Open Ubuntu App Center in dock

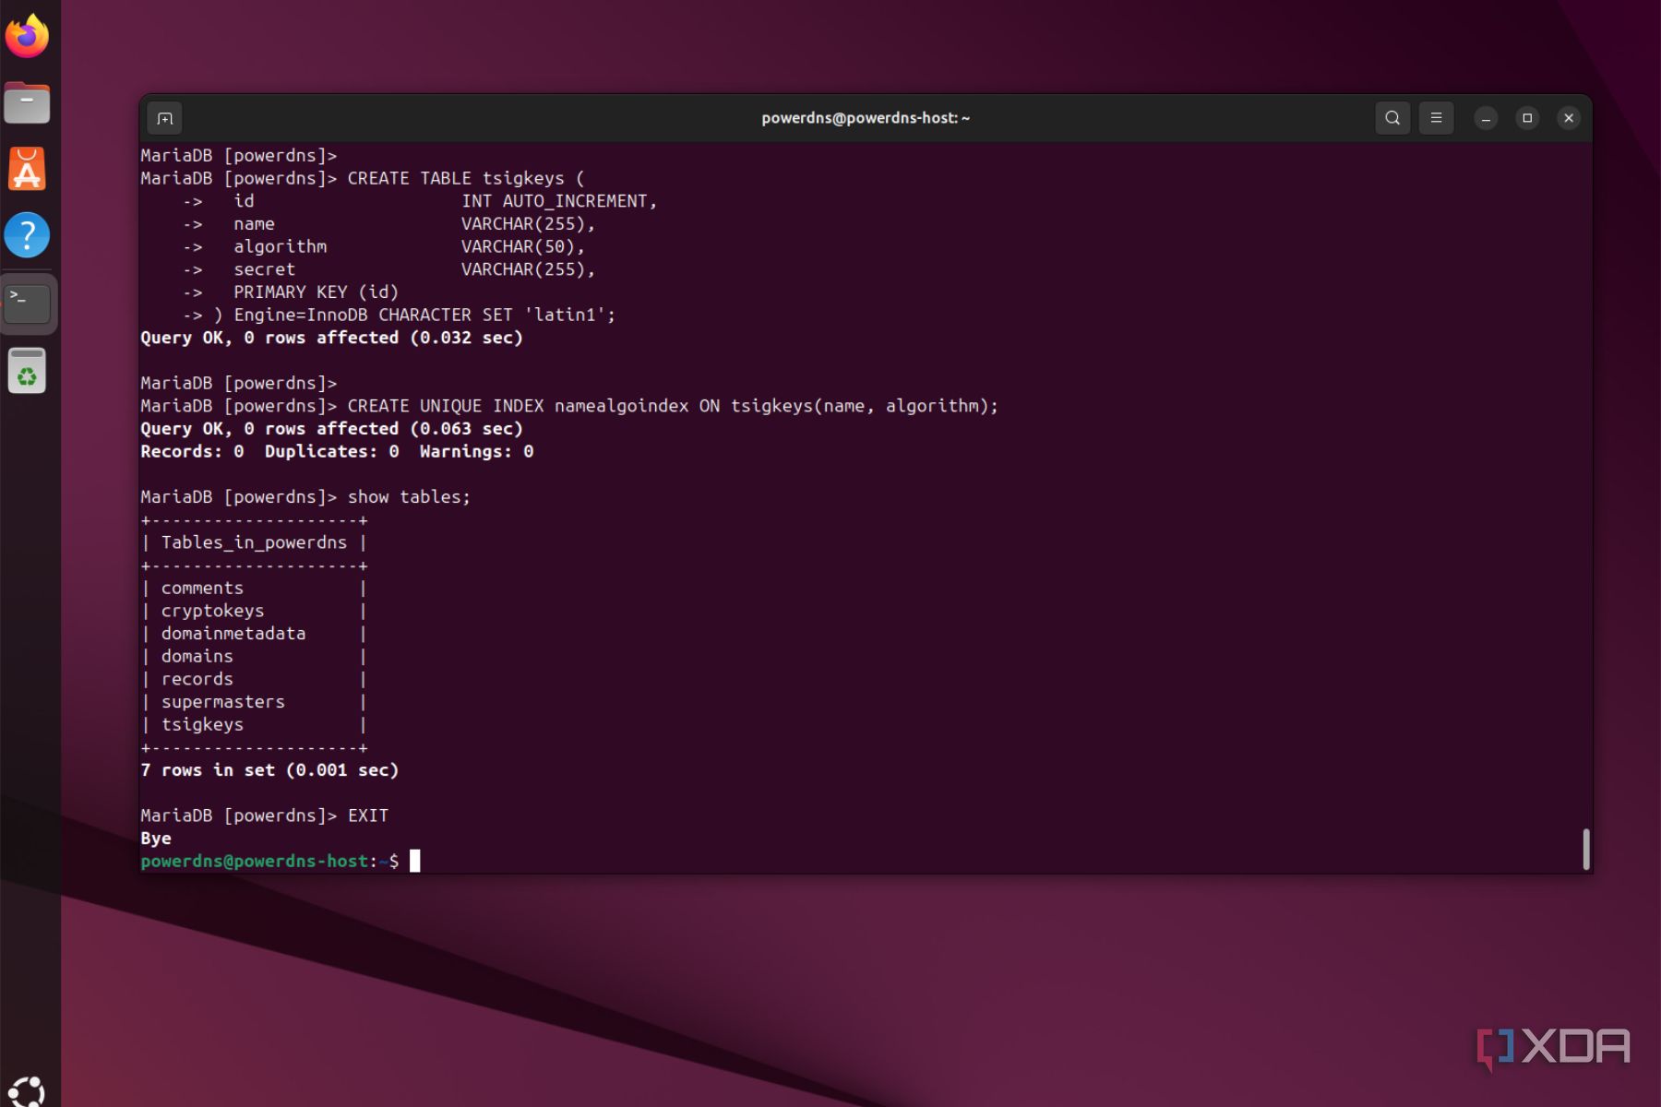point(28,169)
